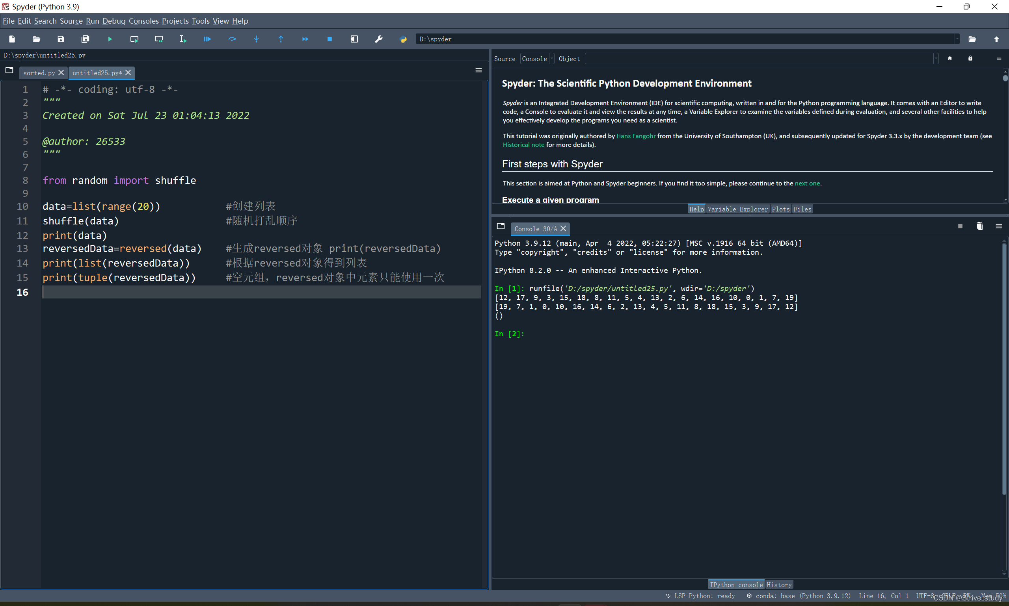Open the editor pane options menu
Viewport: 1009px width, 606px height.
478,70
